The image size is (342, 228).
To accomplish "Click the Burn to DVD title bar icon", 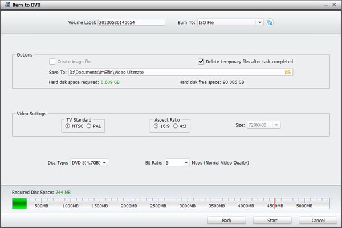I will coord(7,5).
